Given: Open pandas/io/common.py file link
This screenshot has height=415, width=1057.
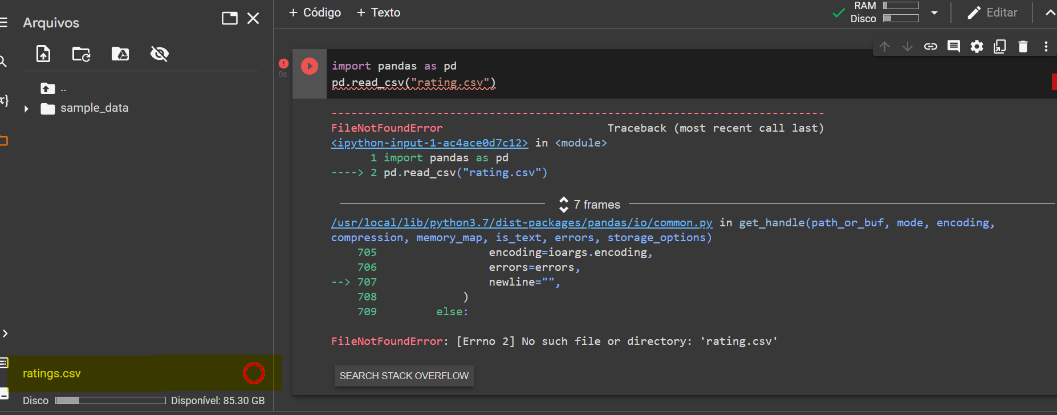Looking at the screenshot, I should (522, 223).
